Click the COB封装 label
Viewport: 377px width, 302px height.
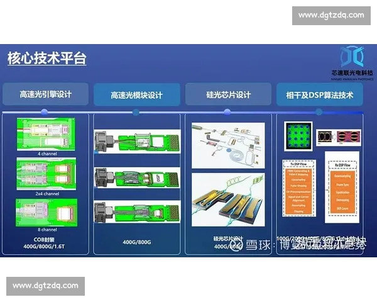tap(44, 240)
